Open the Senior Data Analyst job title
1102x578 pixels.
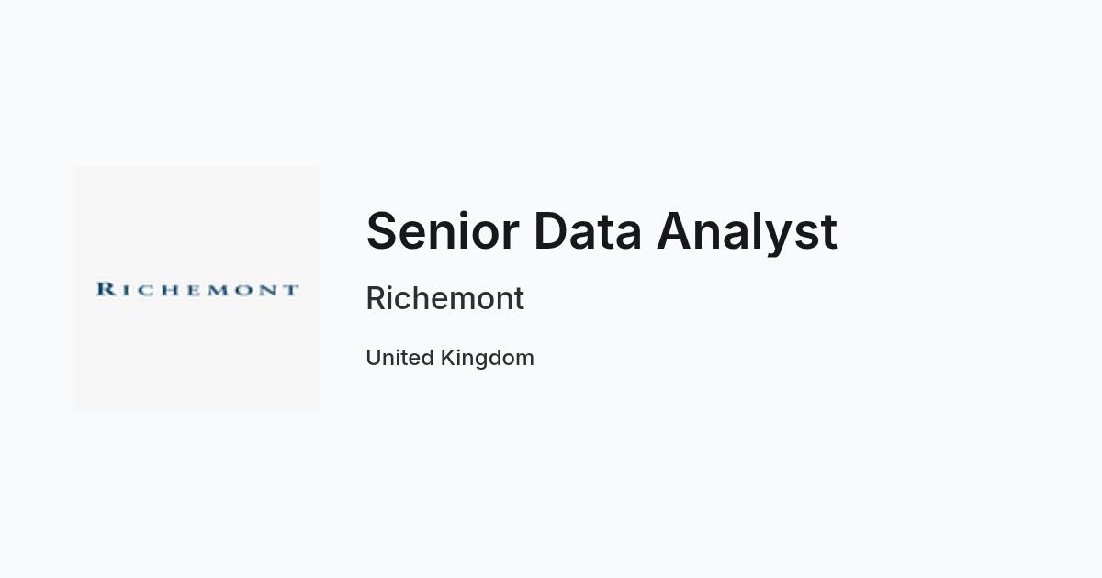pyautogui.click(x=602, y=231)
